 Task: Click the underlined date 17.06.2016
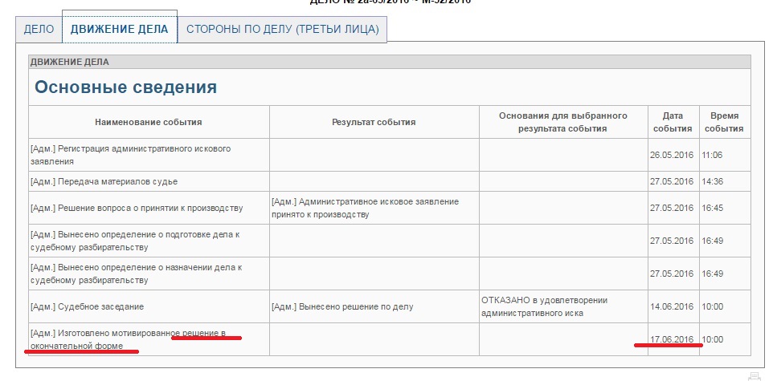tap(672, 339)
